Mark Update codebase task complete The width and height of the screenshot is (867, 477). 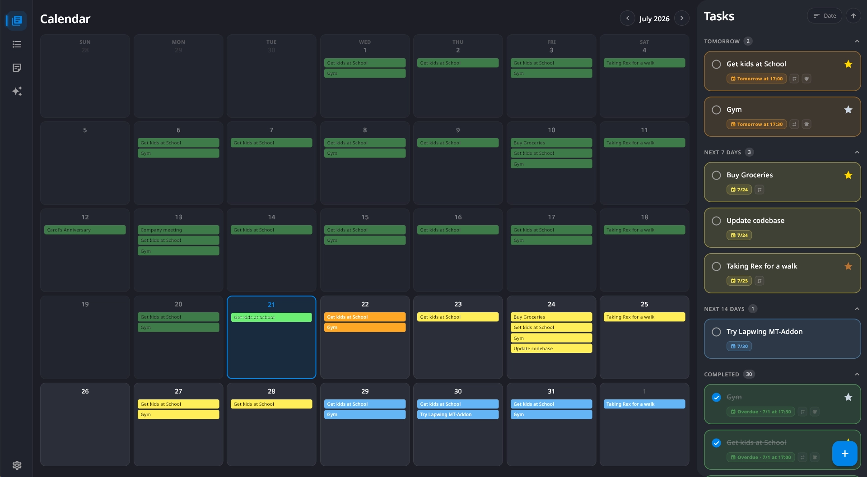[716, 221]
